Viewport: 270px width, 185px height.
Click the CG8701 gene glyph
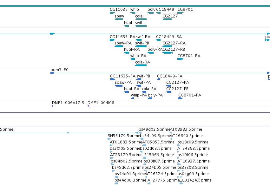[x=180, y=13]
